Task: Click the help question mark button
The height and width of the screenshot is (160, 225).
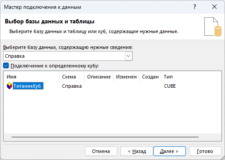Action: [195, 7]
